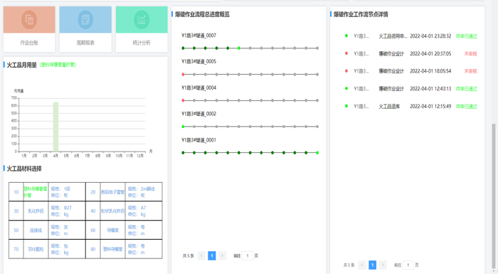Click the April bar in monthly usage chart

pos(55,127)
